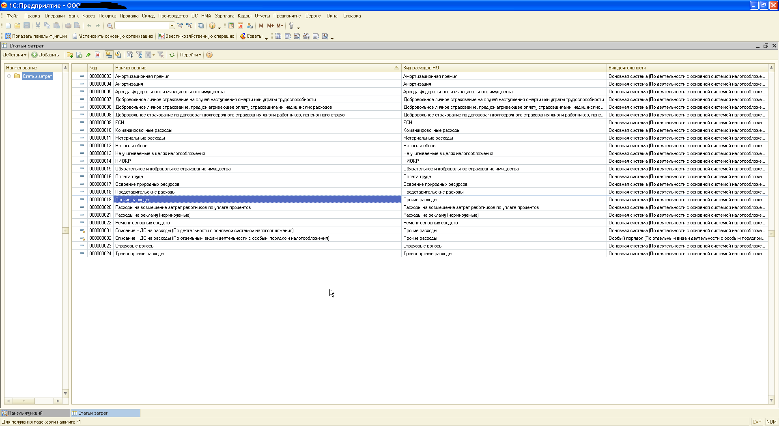Click the M+ memory add button
This screenshot has height=426, width=779.
(270, 26)
